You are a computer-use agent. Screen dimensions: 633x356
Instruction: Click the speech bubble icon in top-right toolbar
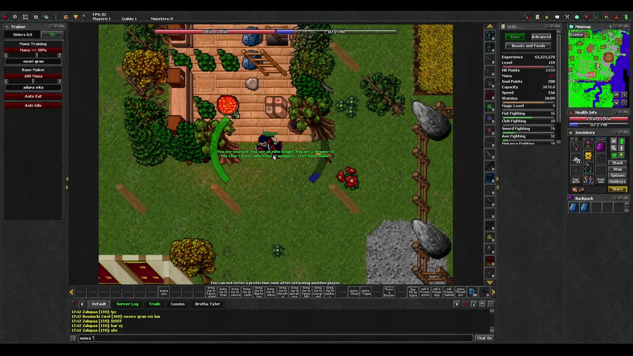click(557, 17)
